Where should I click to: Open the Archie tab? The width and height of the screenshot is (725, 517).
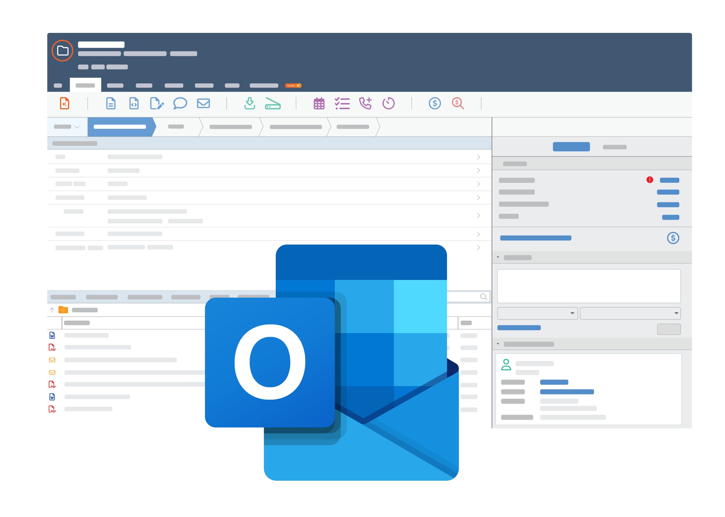coord(293,85)
